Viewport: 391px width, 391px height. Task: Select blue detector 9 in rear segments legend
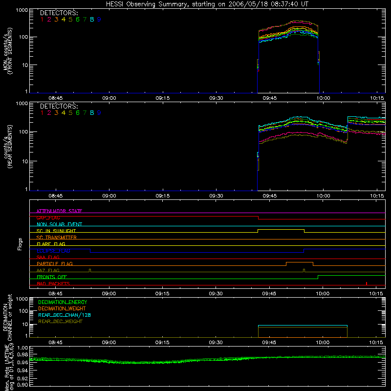pos(99,113)
